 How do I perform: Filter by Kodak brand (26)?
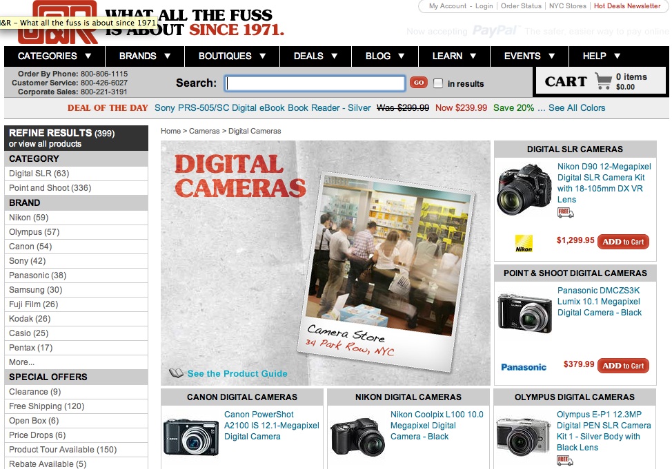(x=77, y=319)
